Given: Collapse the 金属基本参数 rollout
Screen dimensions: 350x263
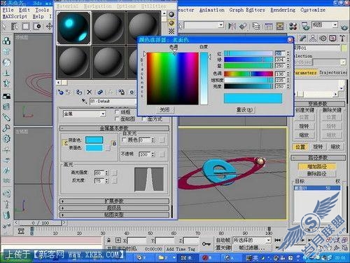Looking at the screenshot, I should 114,128.
